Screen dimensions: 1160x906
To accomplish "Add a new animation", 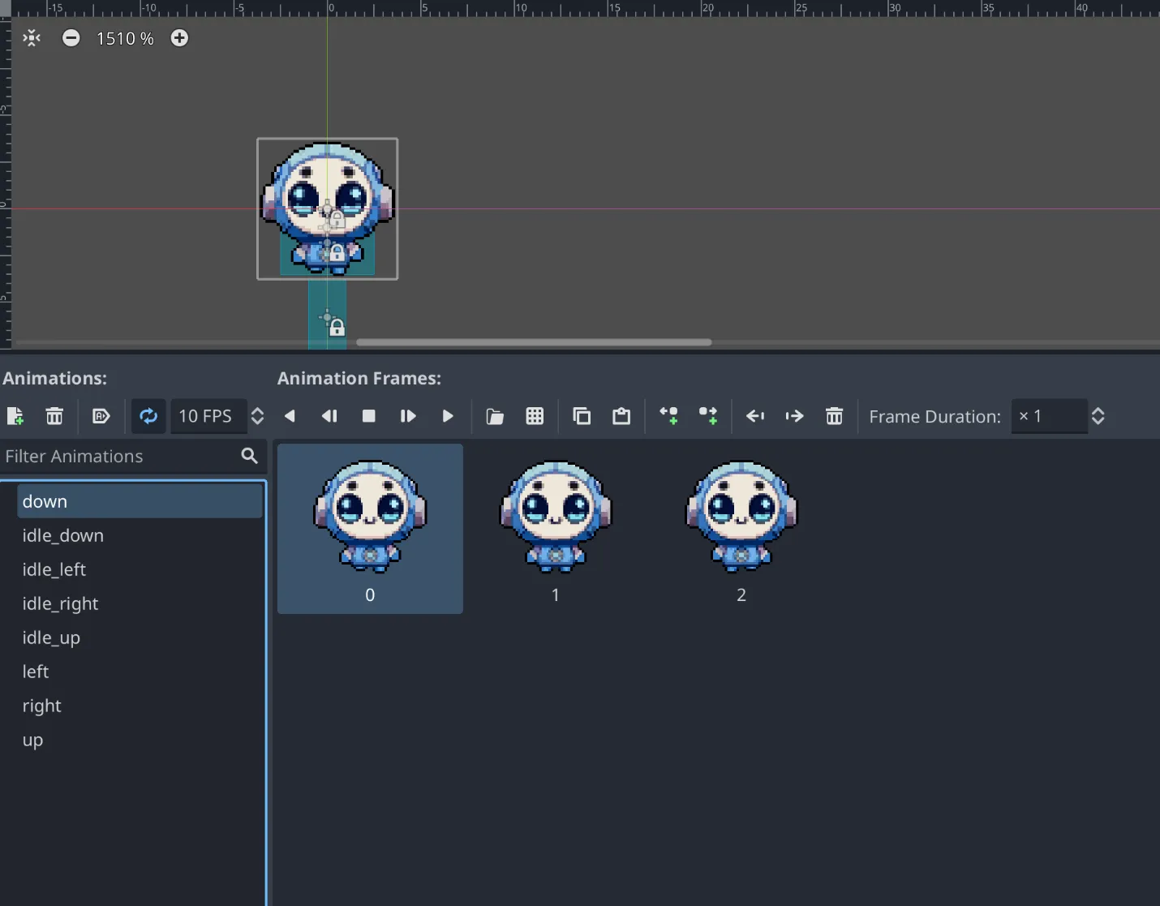I will (x=15, y=416).
